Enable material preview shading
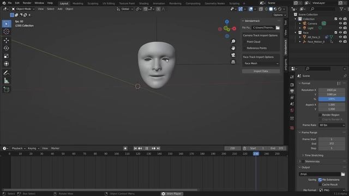 (x=275, y=9)
